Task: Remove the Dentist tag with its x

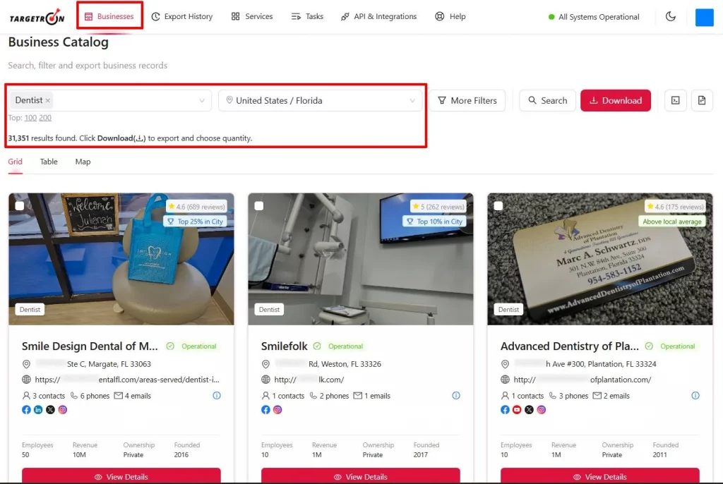Action: point(48,100)
